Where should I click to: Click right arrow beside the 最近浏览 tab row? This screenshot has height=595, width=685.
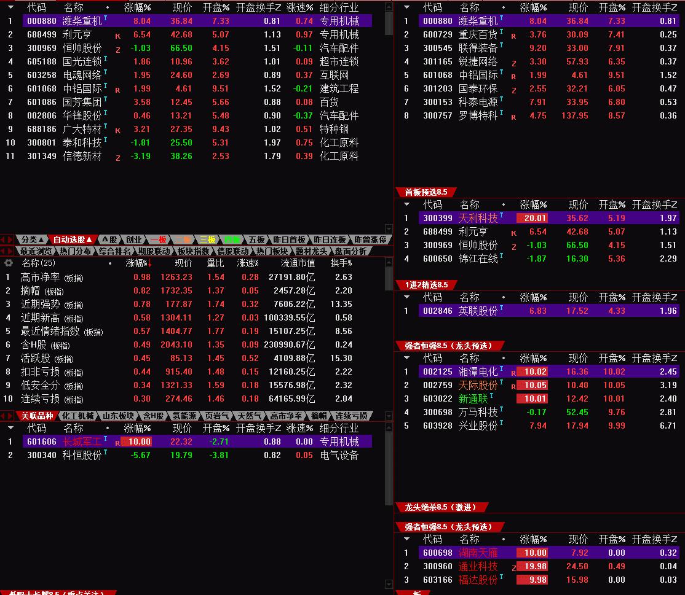click(x=10, y=251)
